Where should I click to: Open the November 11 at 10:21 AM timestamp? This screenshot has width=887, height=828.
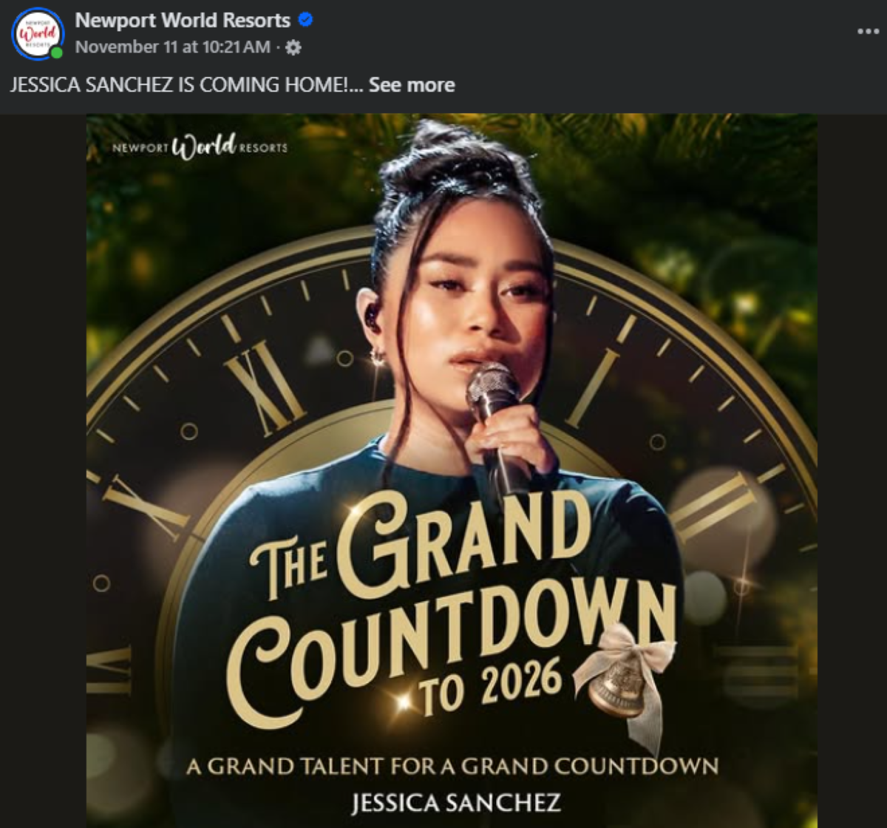point(173,47)
